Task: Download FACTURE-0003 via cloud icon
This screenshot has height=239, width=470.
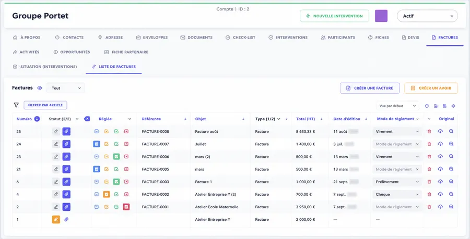Action: pyautogui.click(x=440, y=182)
